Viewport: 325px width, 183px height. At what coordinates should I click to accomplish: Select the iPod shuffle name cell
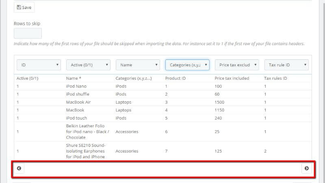click(78, 94)
